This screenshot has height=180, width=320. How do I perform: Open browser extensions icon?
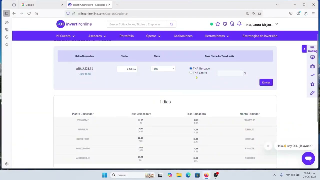306,13
